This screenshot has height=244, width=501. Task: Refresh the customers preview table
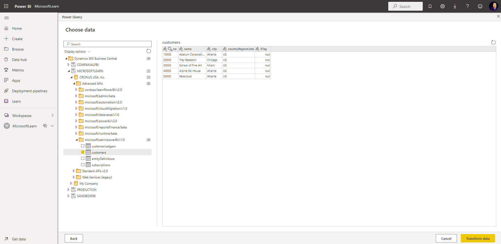[493, 42]
